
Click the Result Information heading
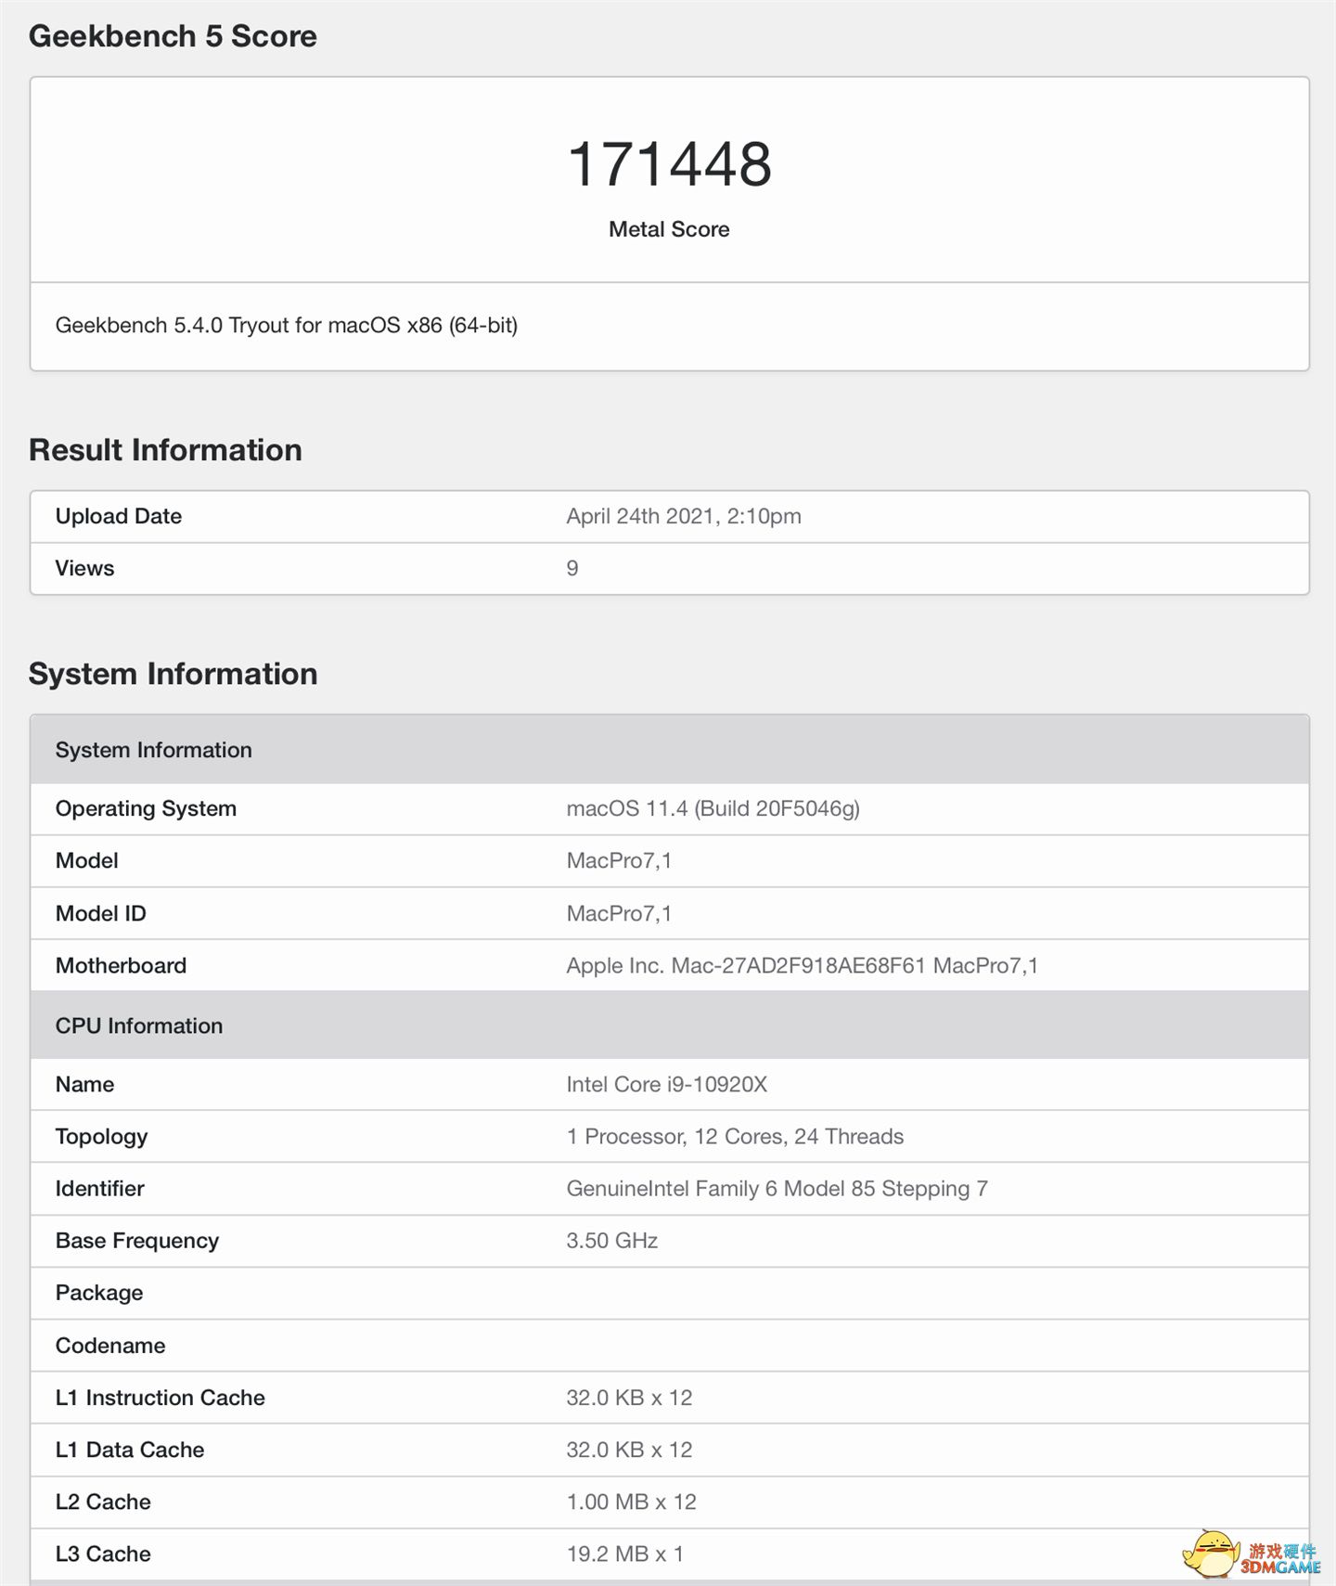[165, 450]
